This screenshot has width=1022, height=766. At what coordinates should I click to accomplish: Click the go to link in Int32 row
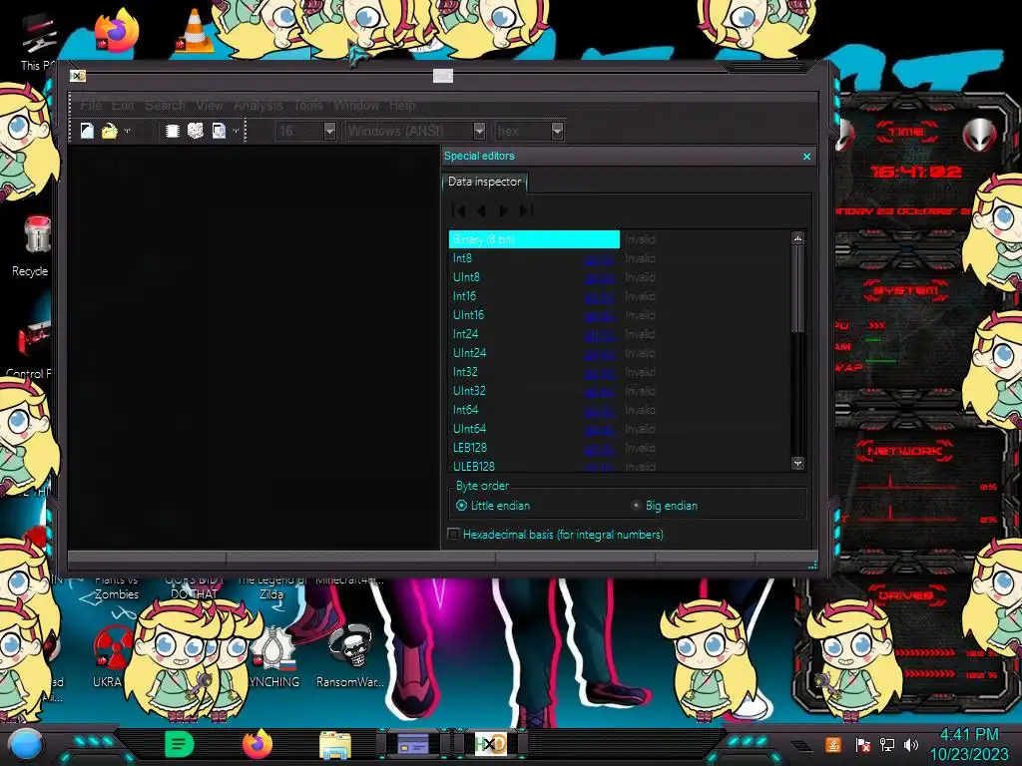[x=600, y=373]
